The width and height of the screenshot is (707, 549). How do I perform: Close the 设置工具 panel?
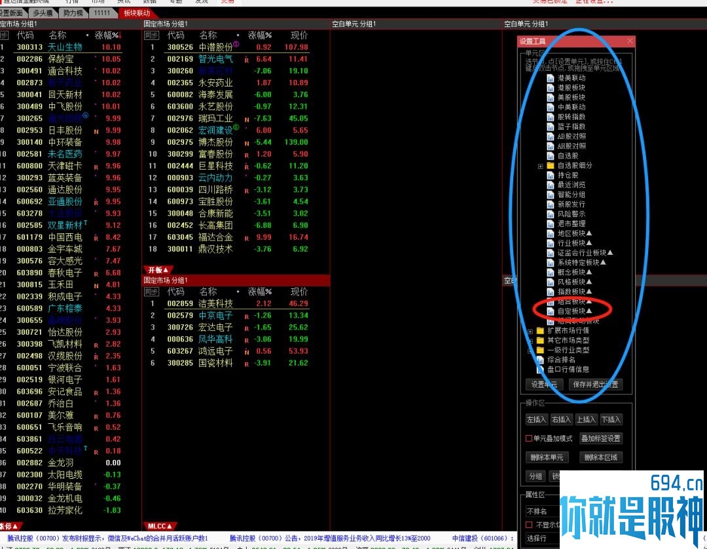(630, 41)
